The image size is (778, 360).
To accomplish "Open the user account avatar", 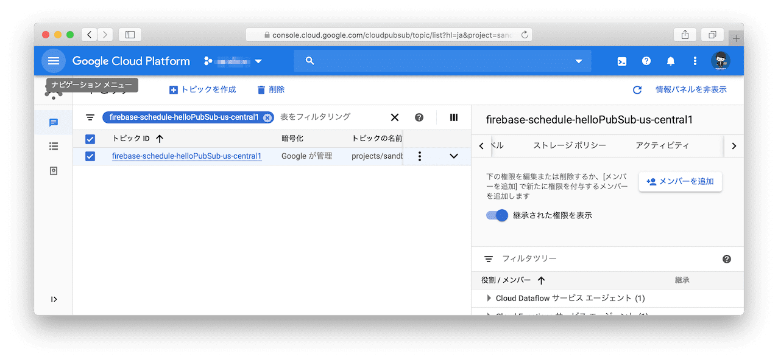I will pos(720,61).
